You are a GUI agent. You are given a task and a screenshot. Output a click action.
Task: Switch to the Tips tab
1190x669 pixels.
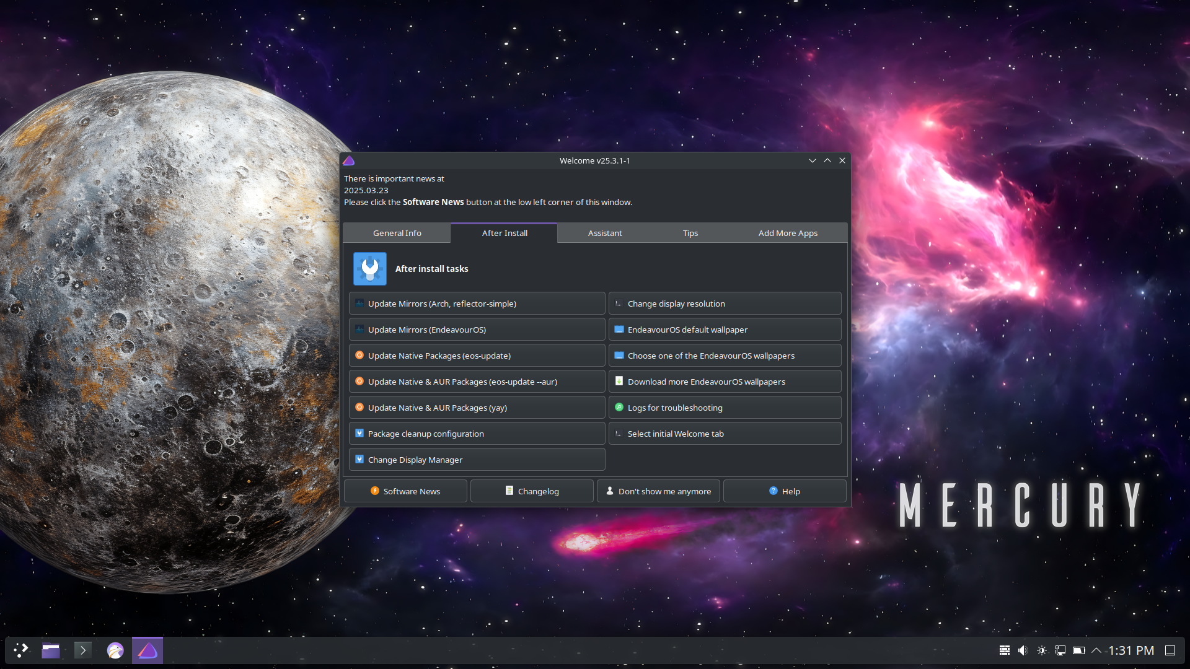click(x=690, y=233)
